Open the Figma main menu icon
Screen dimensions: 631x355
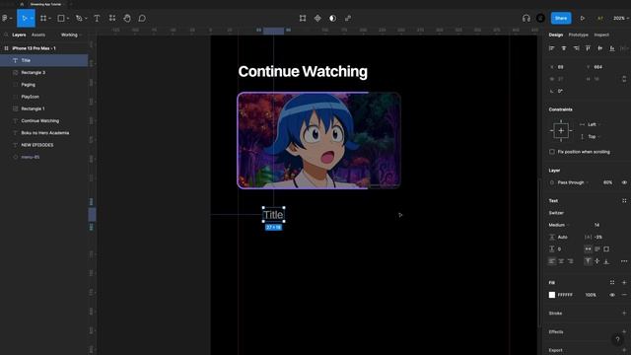tap(5, 18)
